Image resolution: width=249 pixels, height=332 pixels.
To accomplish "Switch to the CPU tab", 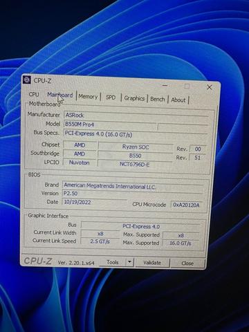I will point(34,94).
